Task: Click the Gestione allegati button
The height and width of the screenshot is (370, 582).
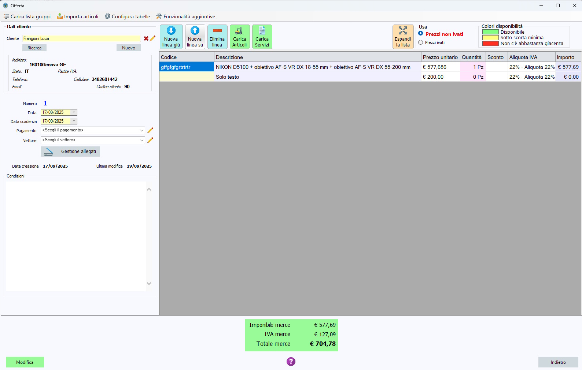Action: (70, 152)
